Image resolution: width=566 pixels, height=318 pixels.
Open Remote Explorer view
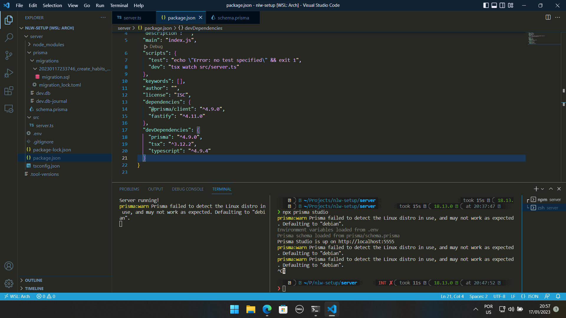click(9, 109)
